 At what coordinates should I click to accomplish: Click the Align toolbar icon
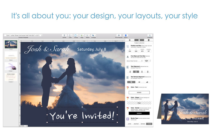point(81,35)
